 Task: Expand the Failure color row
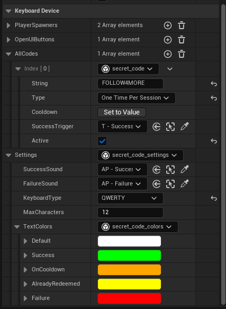26,298
